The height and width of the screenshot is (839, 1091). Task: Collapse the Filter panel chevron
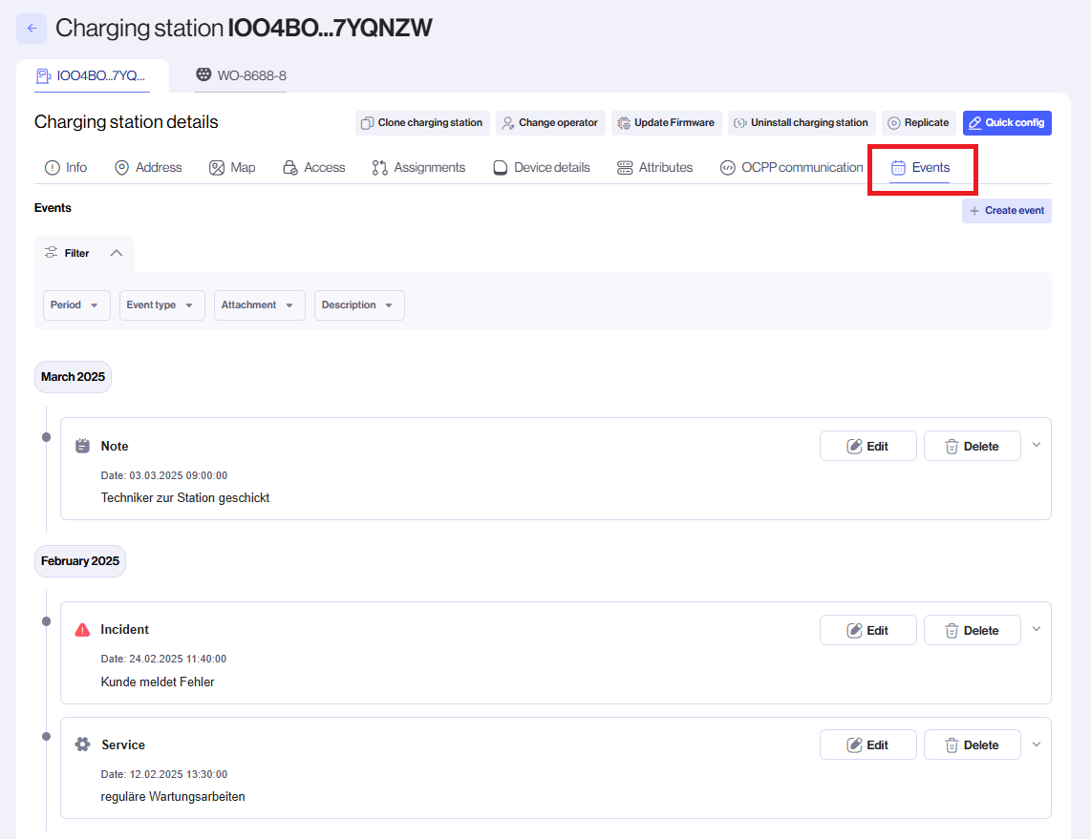point(117,253)
